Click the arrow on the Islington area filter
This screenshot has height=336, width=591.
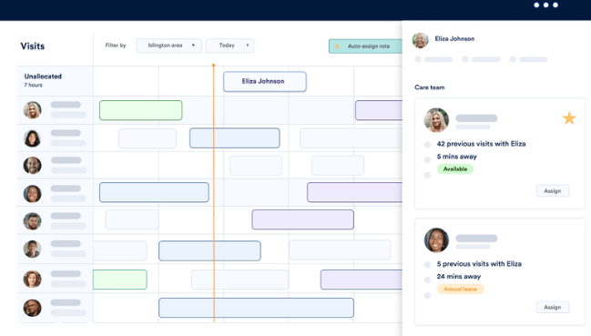tap(193, 46)
